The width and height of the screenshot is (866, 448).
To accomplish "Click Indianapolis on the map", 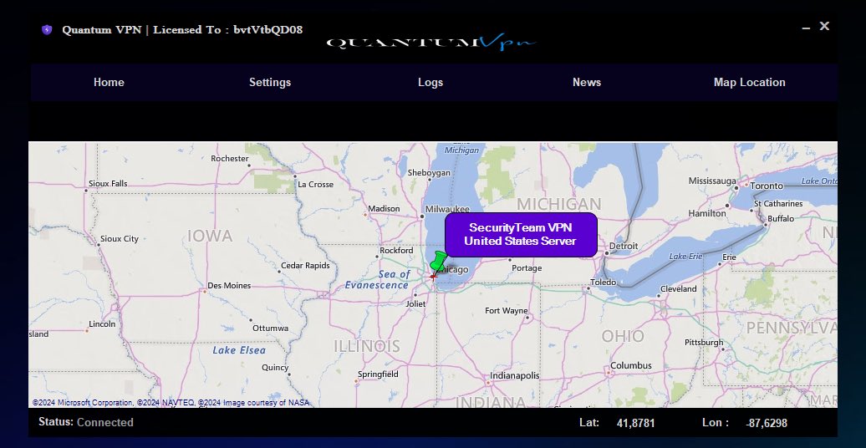I will [x=515, y=375].
